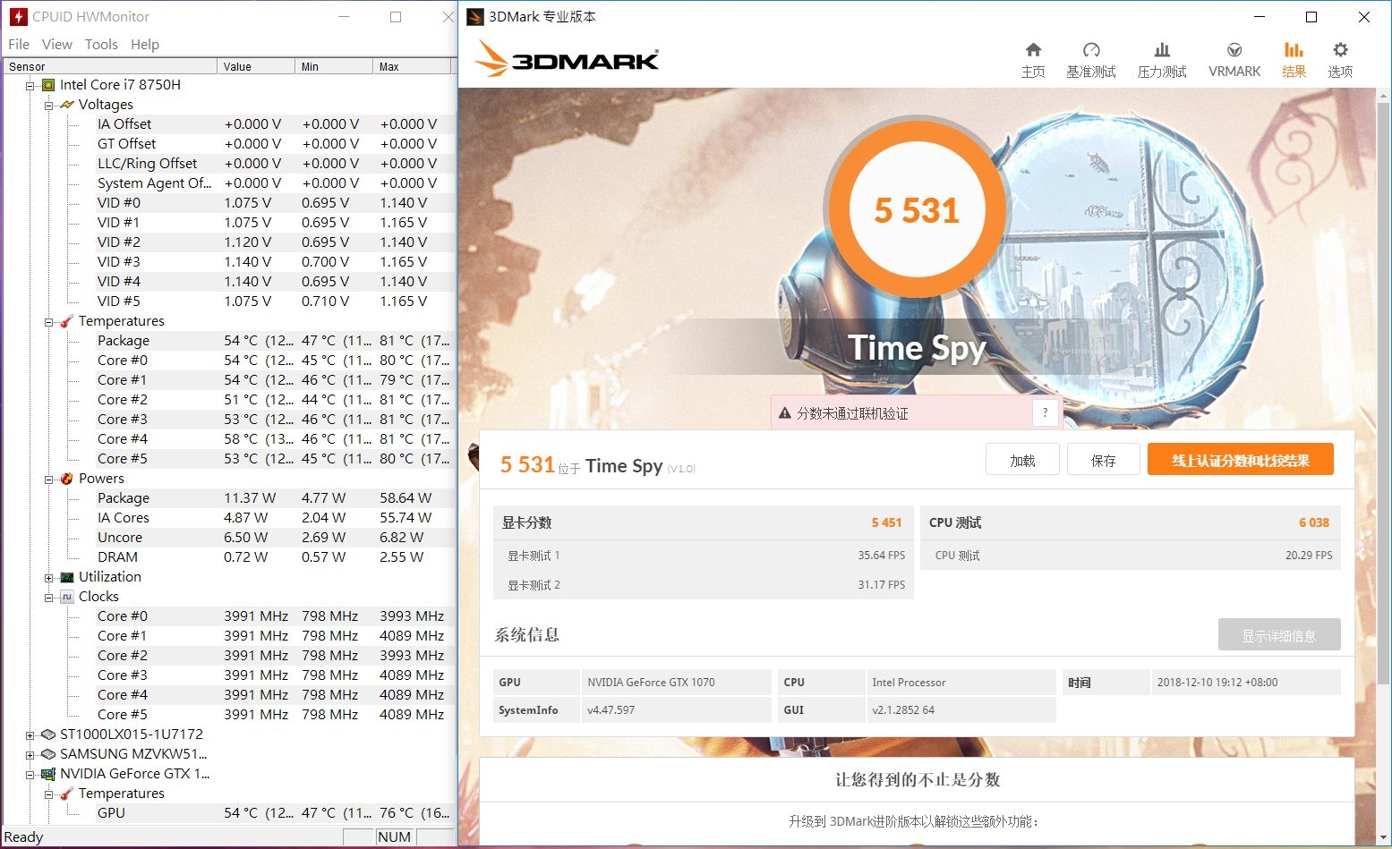Collapse the Powers section
The width and height of the screenshot is (1392, 849).
point(49,480)
